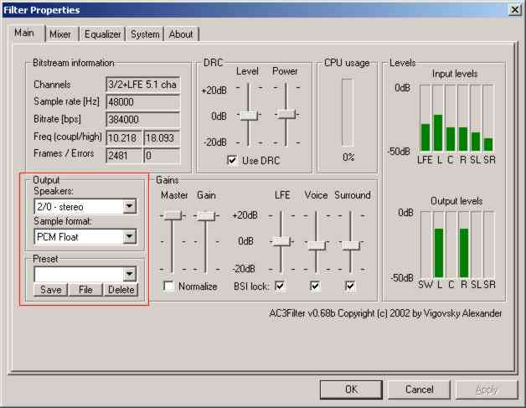Image resolution: width=526 pixels, height=408 pixels.
Task: Select the System tab
Action: coord(145,34)
